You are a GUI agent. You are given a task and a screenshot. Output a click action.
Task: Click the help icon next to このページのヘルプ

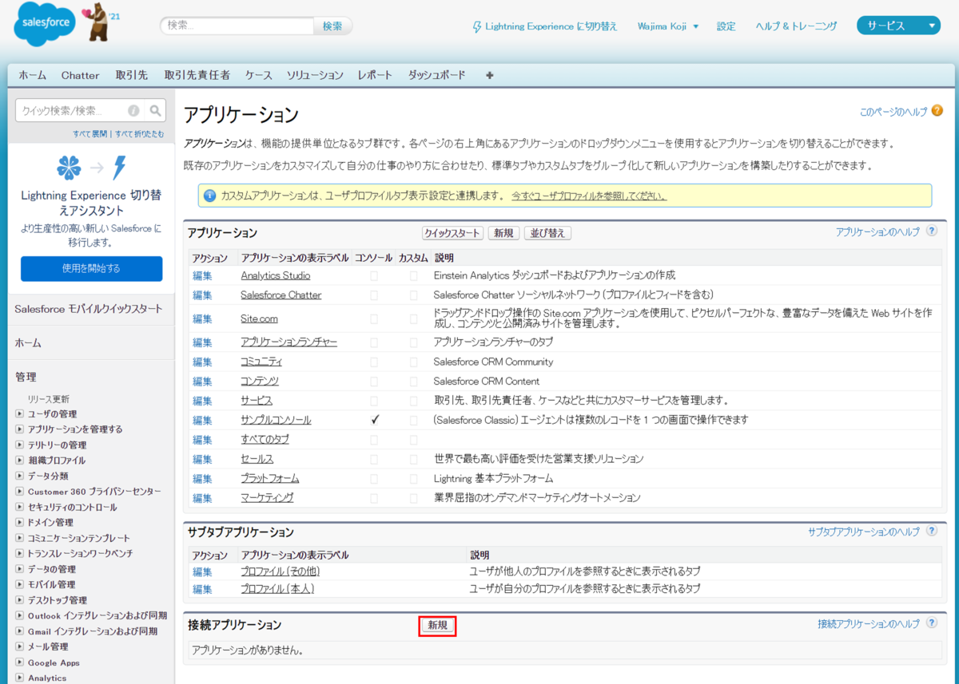pyautogui.click(x=937, y=112)
